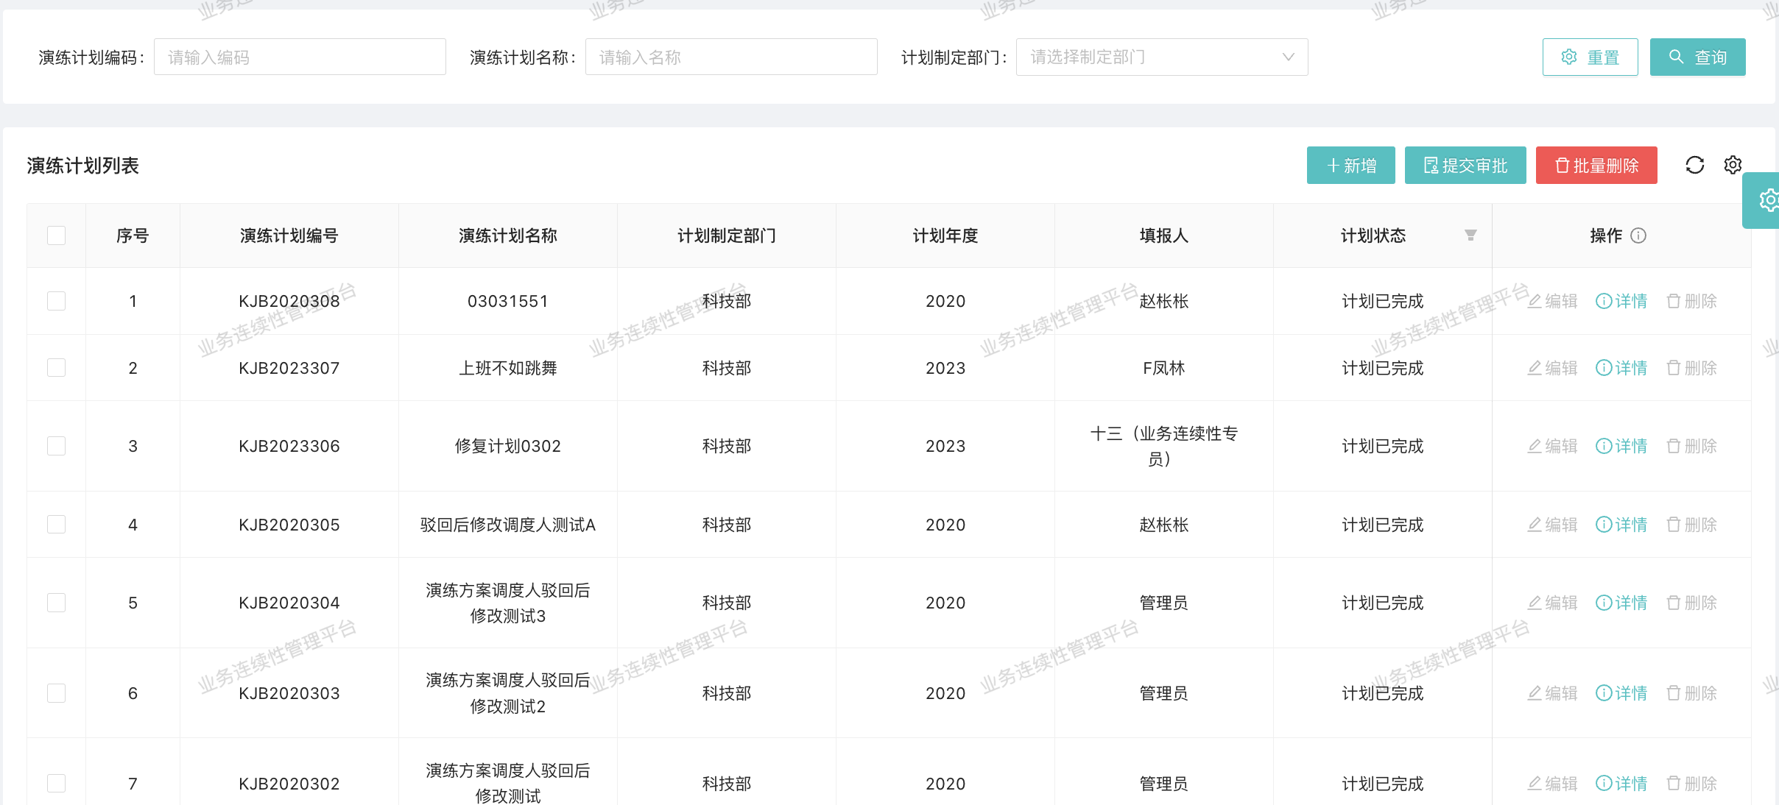Click the 重置 reset button
This screenshot has height=805, width=1779.
coord(1590,57)
